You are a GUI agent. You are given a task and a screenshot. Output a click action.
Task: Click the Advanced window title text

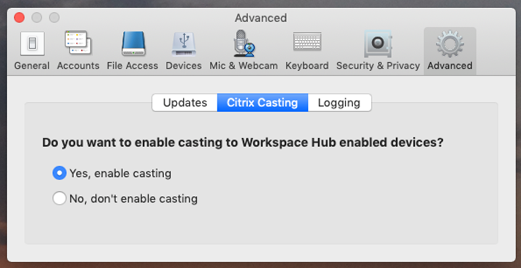click(x=260, y=18)
